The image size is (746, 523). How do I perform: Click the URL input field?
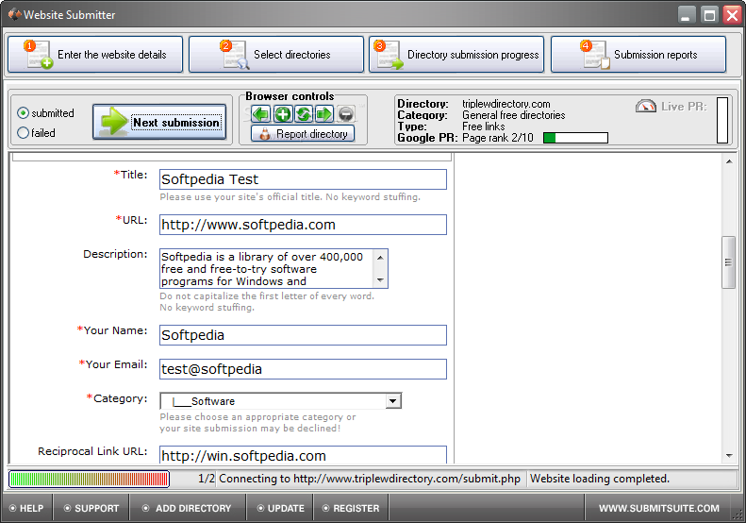(303, 225)
